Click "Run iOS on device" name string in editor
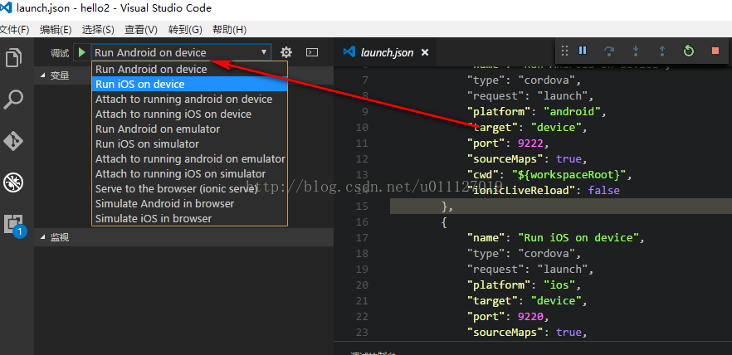This screenshot has height=355, width=732. point(578,238)
